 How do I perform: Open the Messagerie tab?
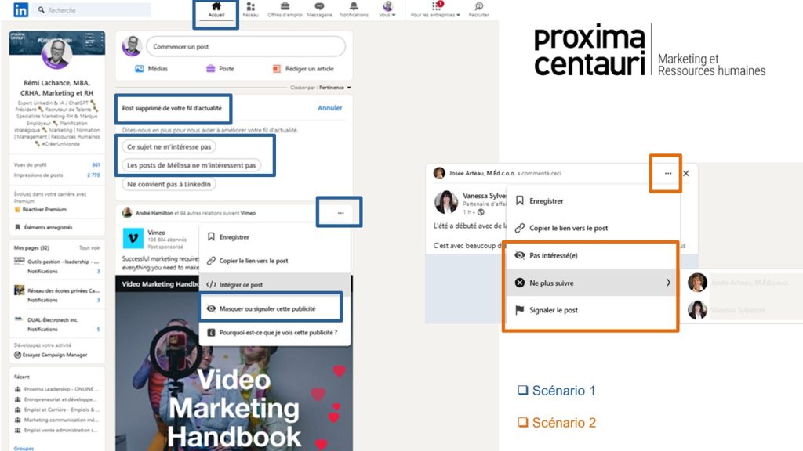[319, 9]
